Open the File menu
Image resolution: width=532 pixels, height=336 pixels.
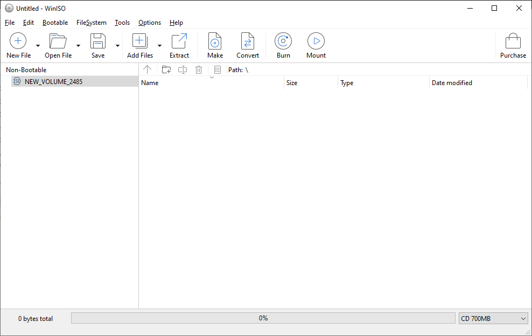(x=10, y=23)
